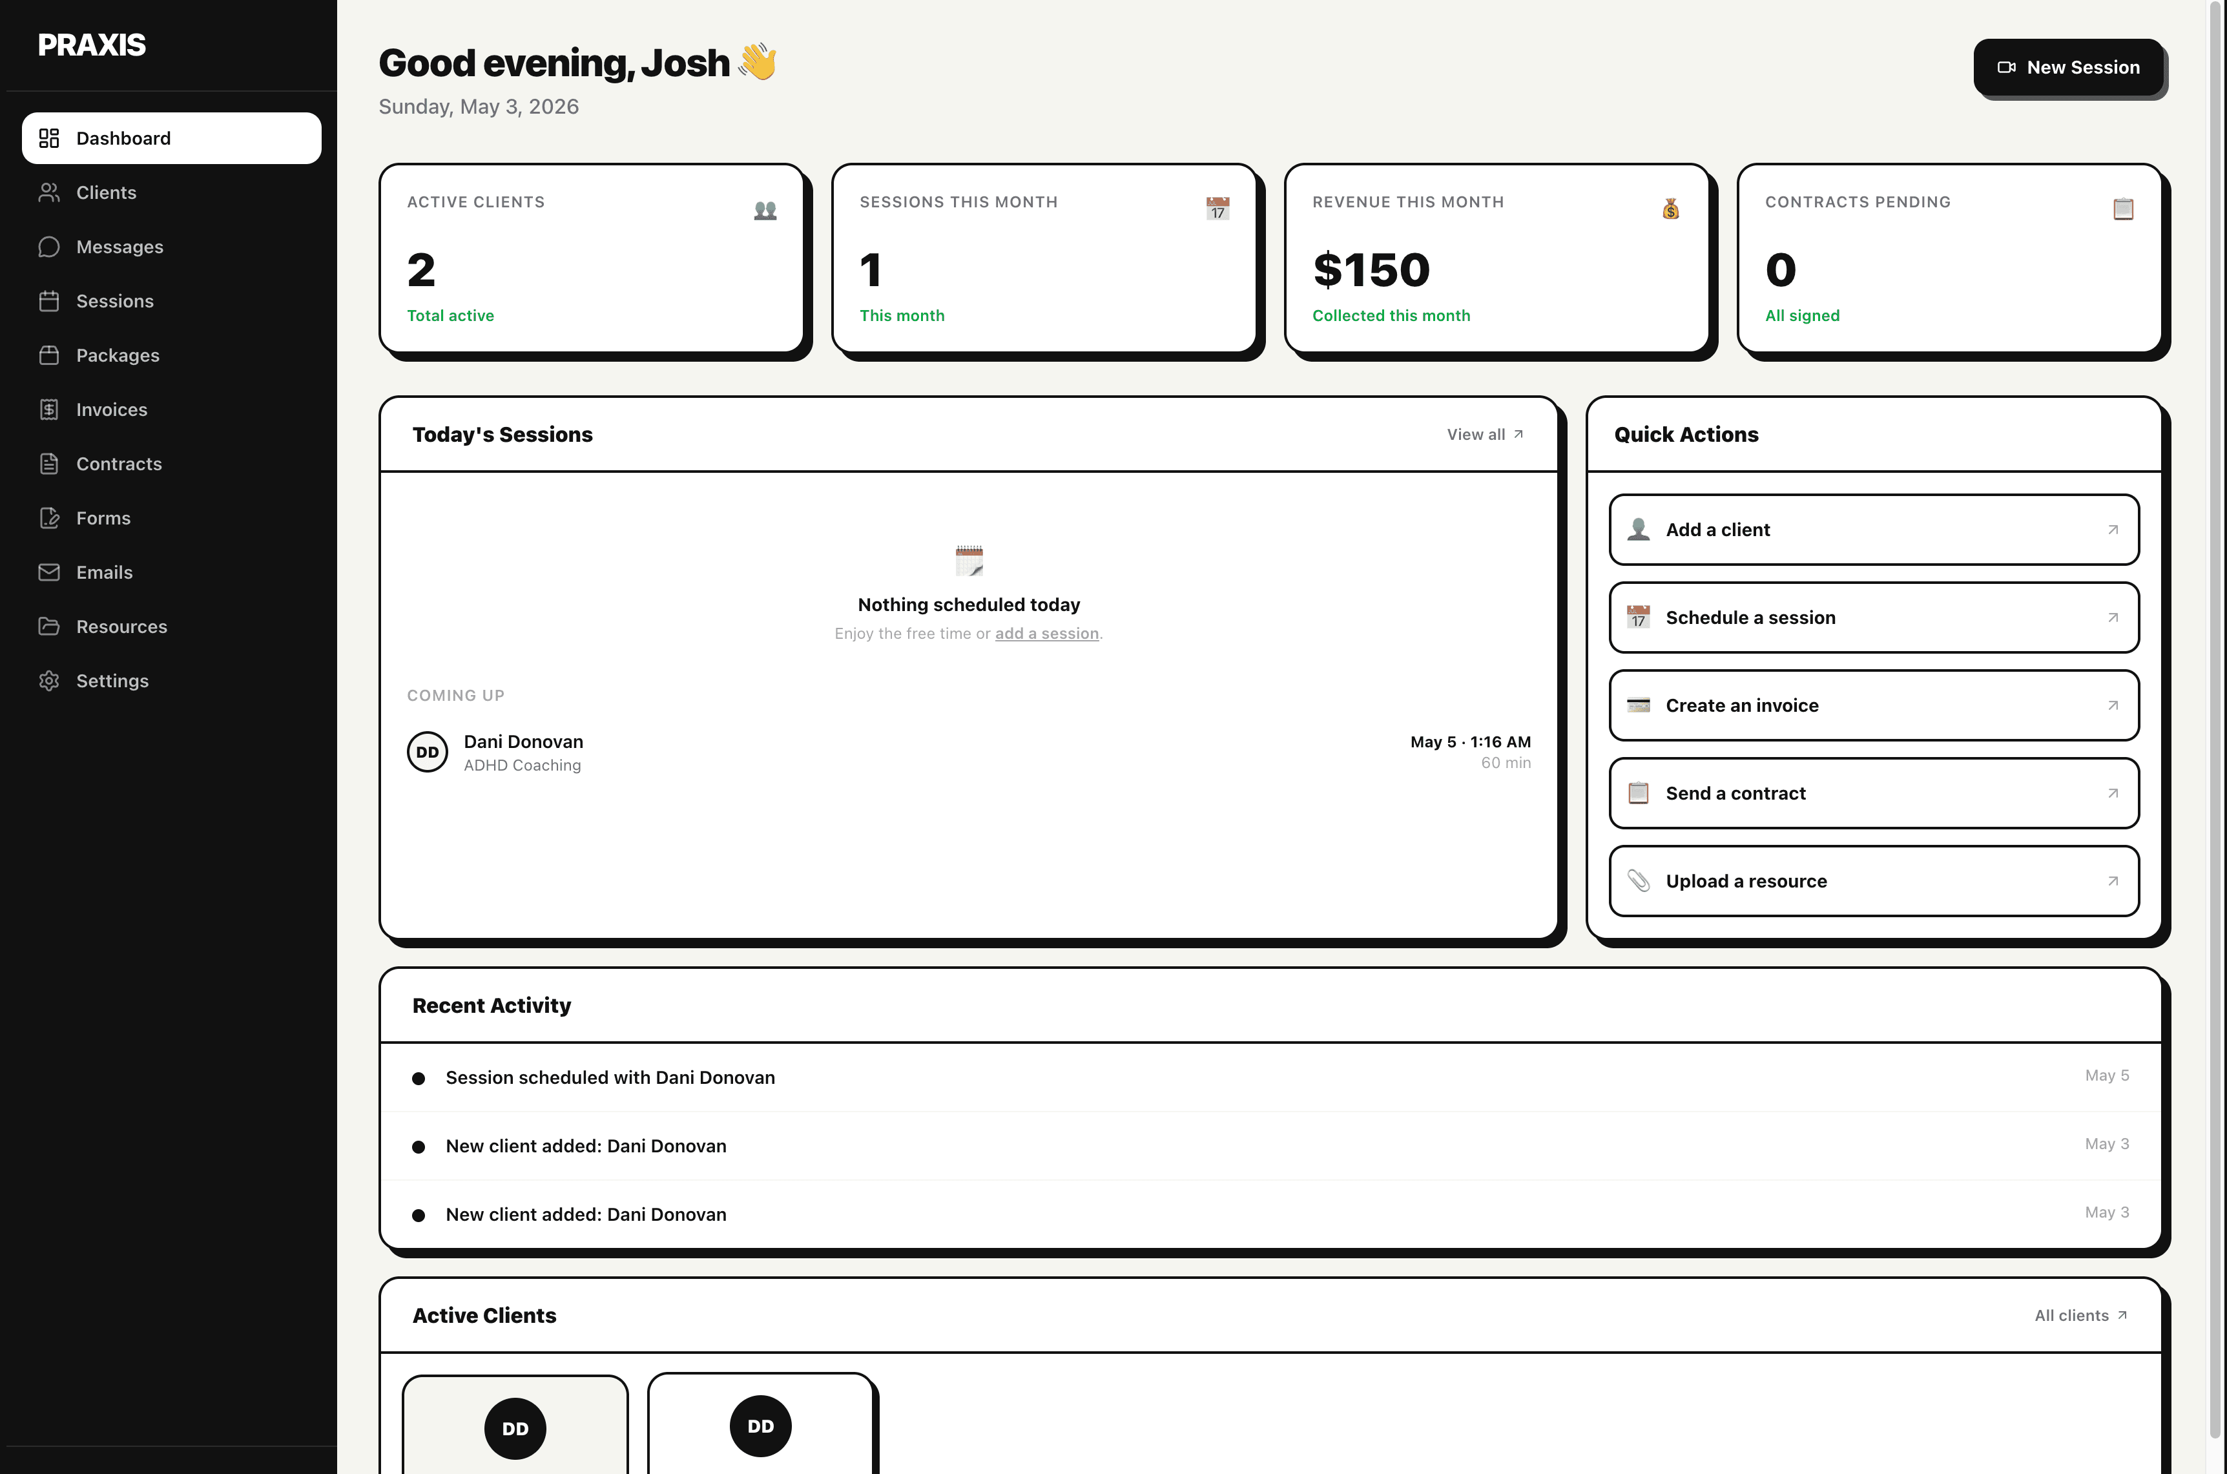Click the Settings gear icon in the sidebar
The height and width of the screenshot is (1474, 2227).
coord(49,681)
